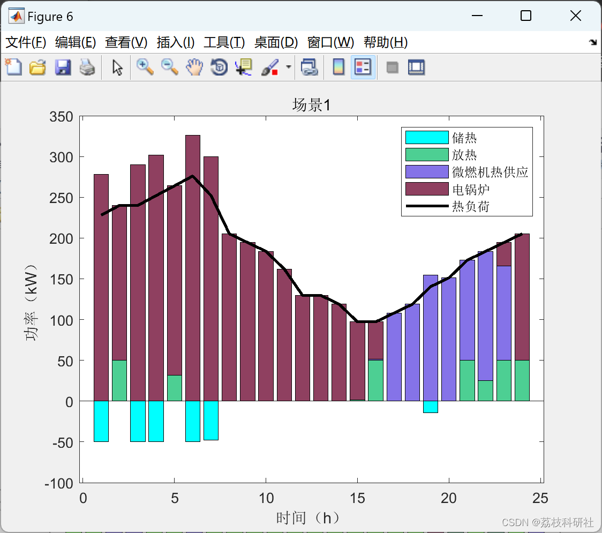The image size is (602, 533).
Task: Open the 工具(T) menu
Action: (224, 42)
